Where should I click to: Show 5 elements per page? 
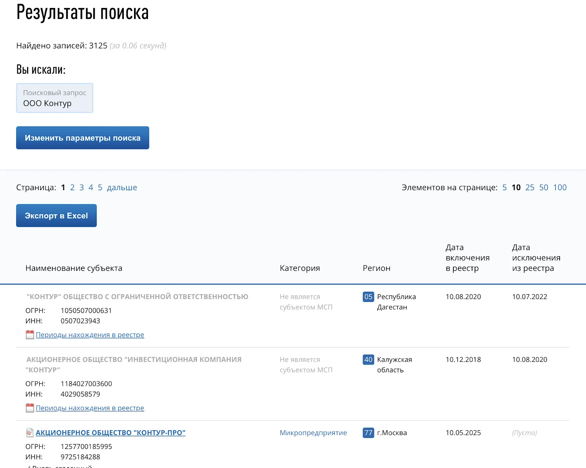[x=504, y=187]
